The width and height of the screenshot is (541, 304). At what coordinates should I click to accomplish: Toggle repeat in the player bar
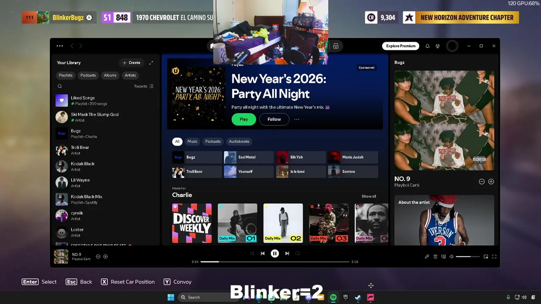pos(298,253)
